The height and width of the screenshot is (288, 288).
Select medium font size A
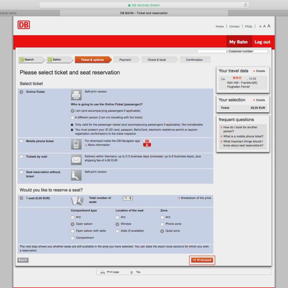(264, 26)
